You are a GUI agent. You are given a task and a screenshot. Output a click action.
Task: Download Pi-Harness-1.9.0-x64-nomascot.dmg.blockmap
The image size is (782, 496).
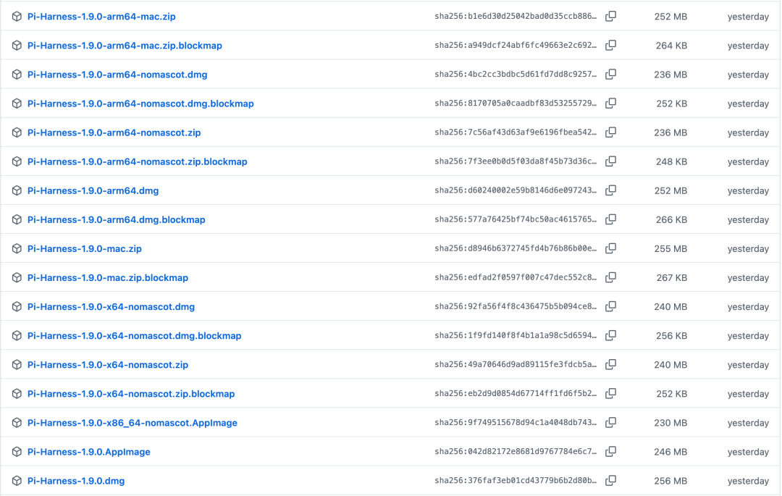134,335
